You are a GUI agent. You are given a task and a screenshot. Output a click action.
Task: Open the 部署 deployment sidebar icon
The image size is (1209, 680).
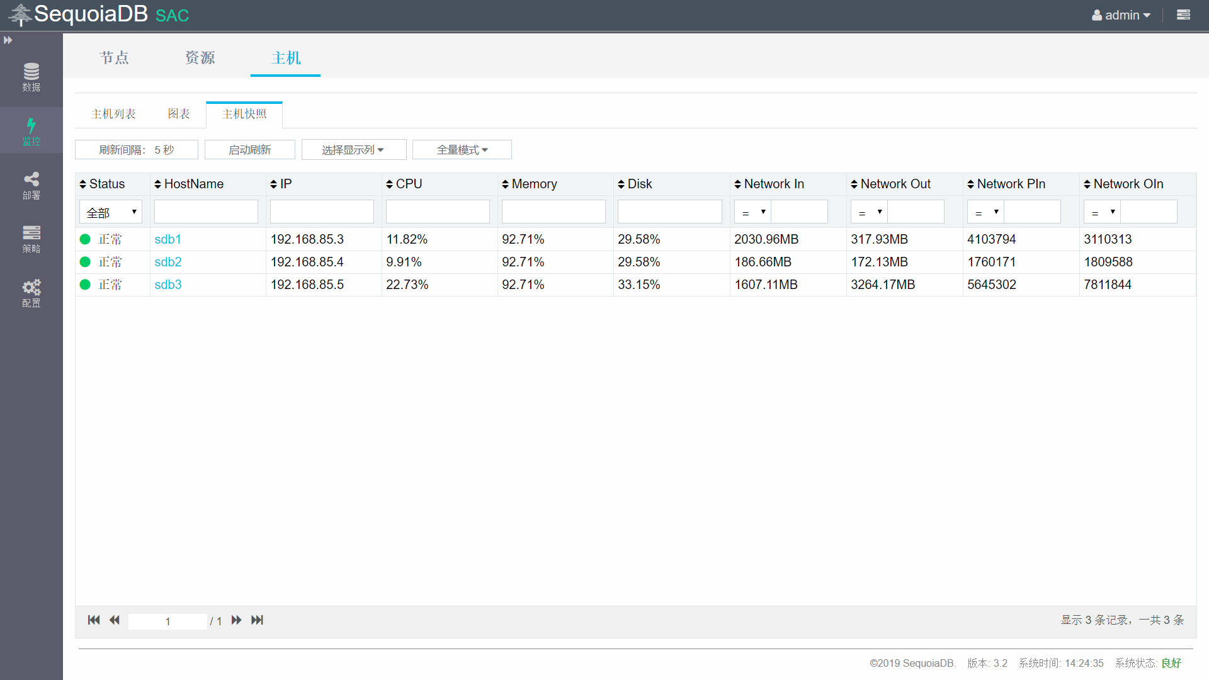(x=31, y=185)
